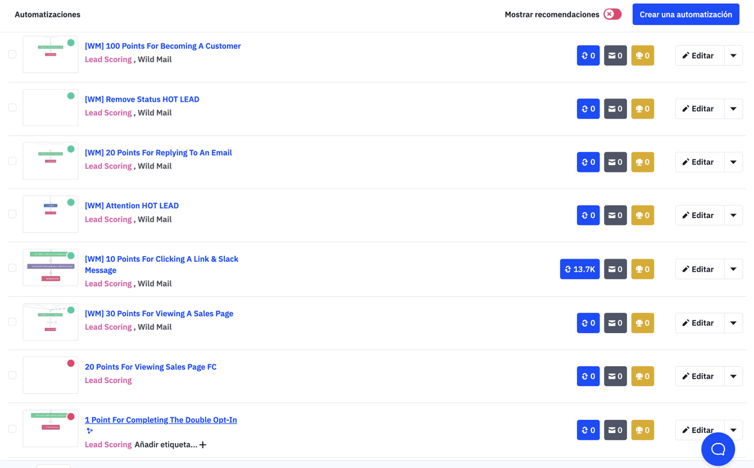The width and height of the screenshot is (754, 468).
Task: Open the chat support bubble
Action: click(x=718, y=449)
